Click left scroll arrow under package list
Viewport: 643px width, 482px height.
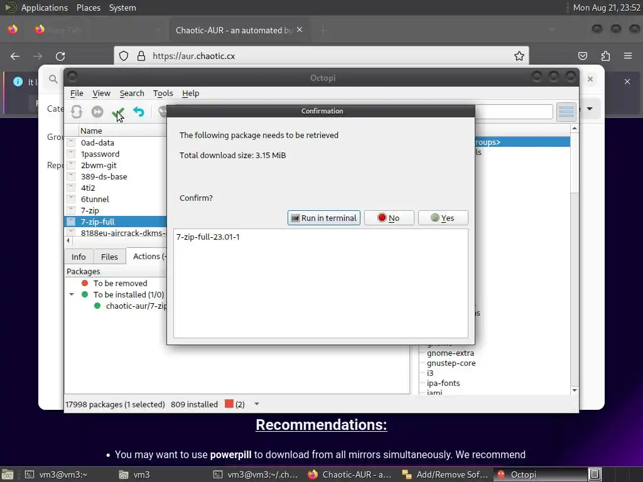point(68,240)
